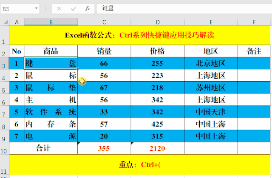Select row 9 header
This screenshot has width=272, height=178.
coord(5,136)
